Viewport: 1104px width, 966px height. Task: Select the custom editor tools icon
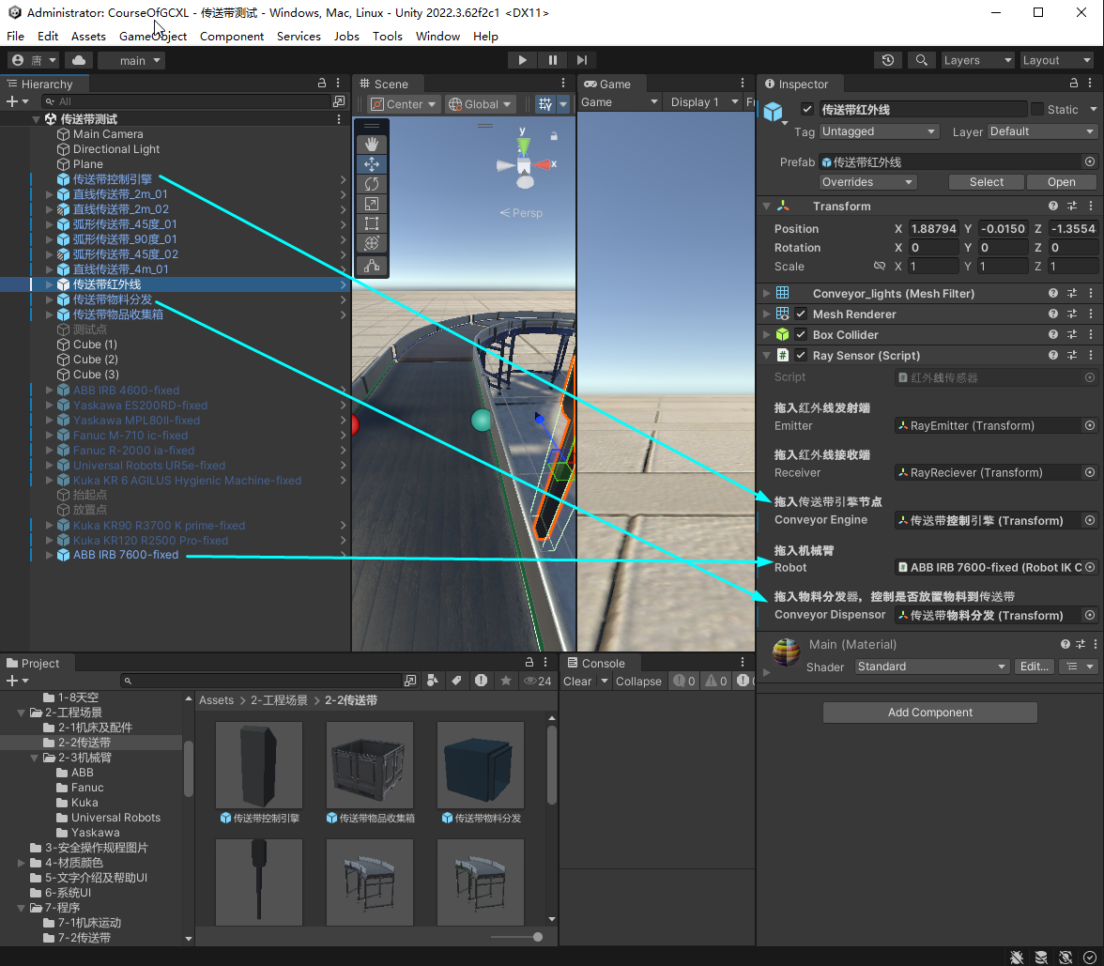[x=372, y=267]
